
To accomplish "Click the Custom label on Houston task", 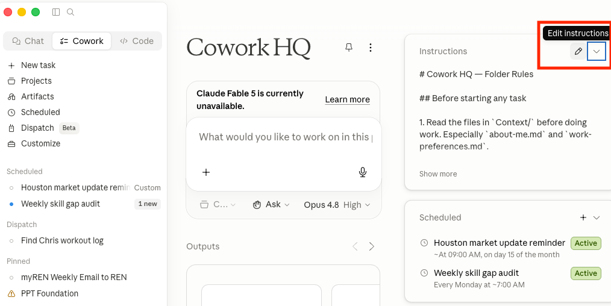I will (x=147, y=188).
